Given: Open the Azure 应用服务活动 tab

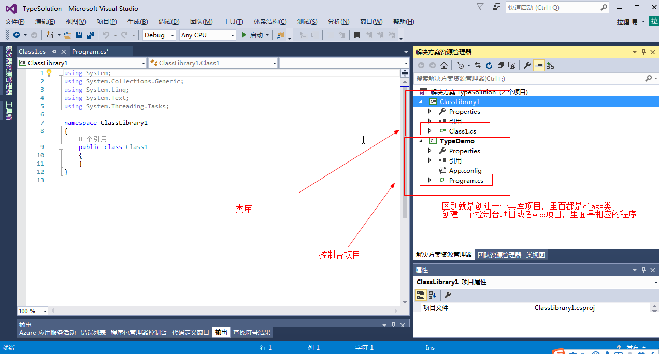Looking at the screenshot, I should coord(47,332).
